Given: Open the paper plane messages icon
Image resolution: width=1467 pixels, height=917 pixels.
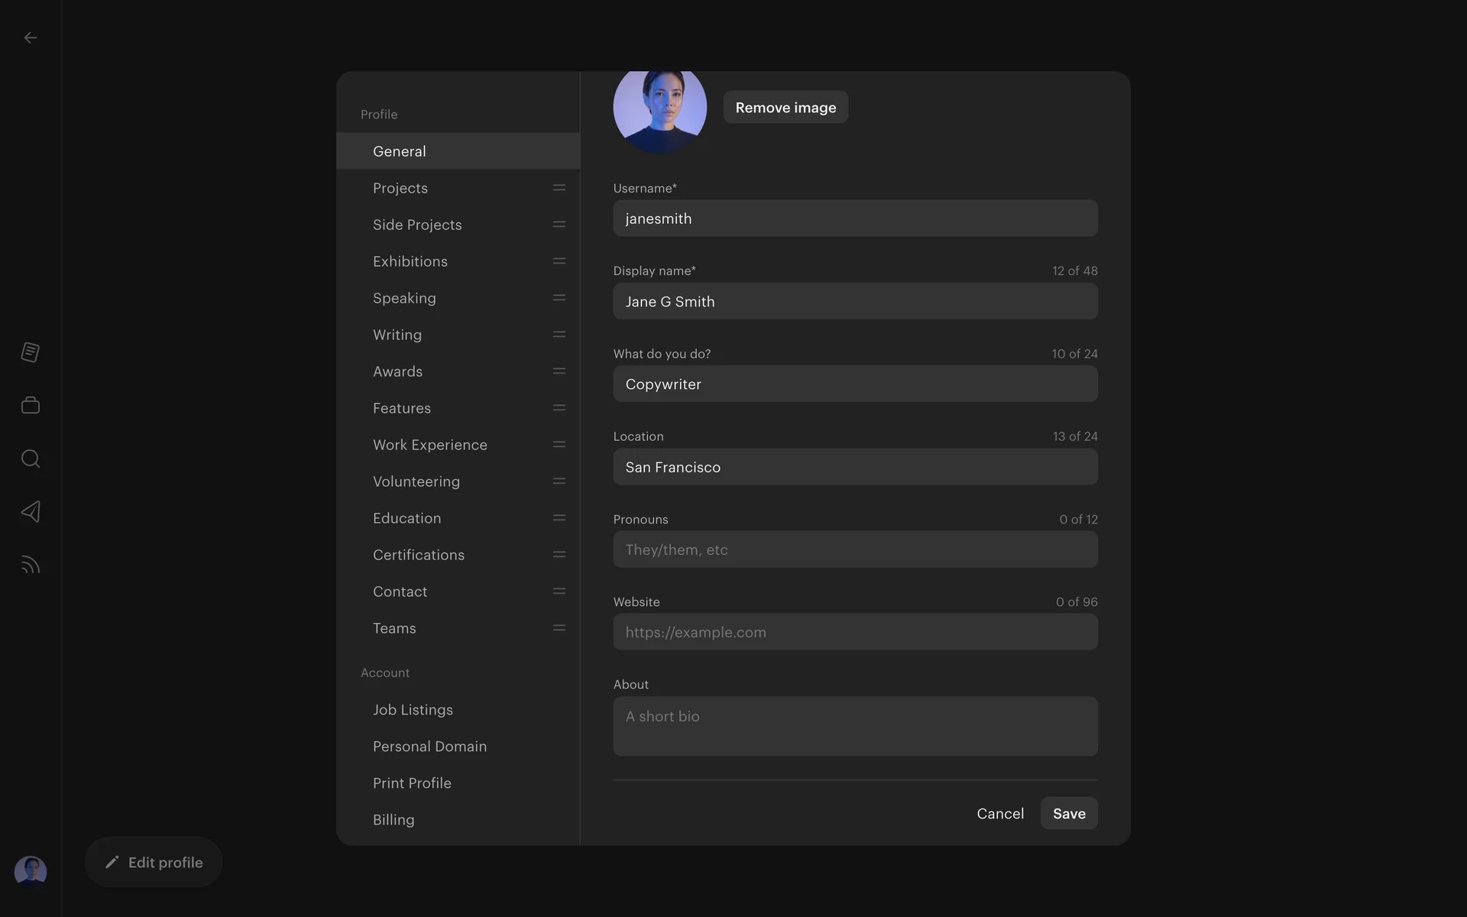Looking at the screenshot, I should tap(31, 511).
